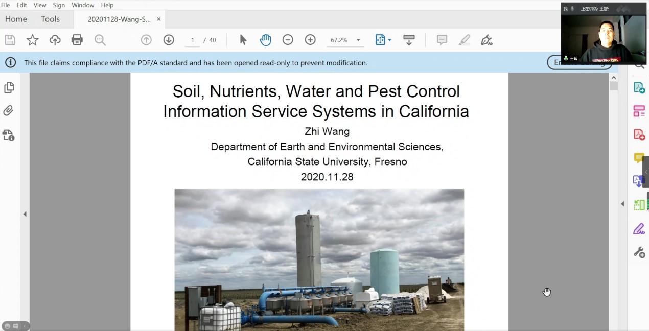
Task: Click the Zoom out minus icon
Action: tap(288, 40)
